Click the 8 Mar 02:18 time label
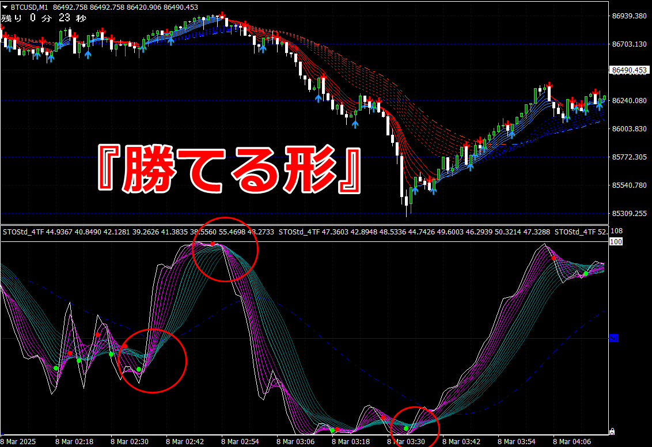The width and height of the screenshot is (652, 447). click(x=74, y=442)
